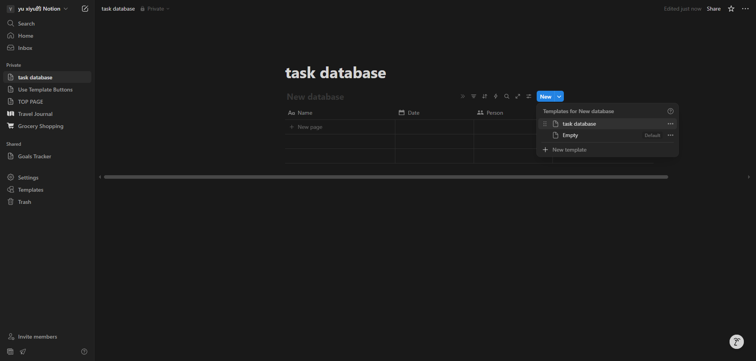
Task: Click the Edited just now label
Action: click(682, 9)
